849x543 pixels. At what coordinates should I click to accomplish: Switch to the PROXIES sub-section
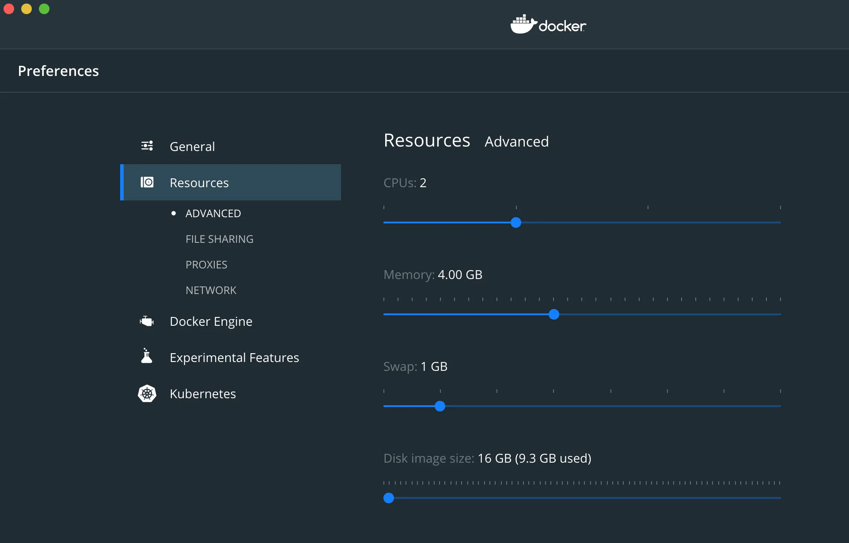tap(206, 265)
